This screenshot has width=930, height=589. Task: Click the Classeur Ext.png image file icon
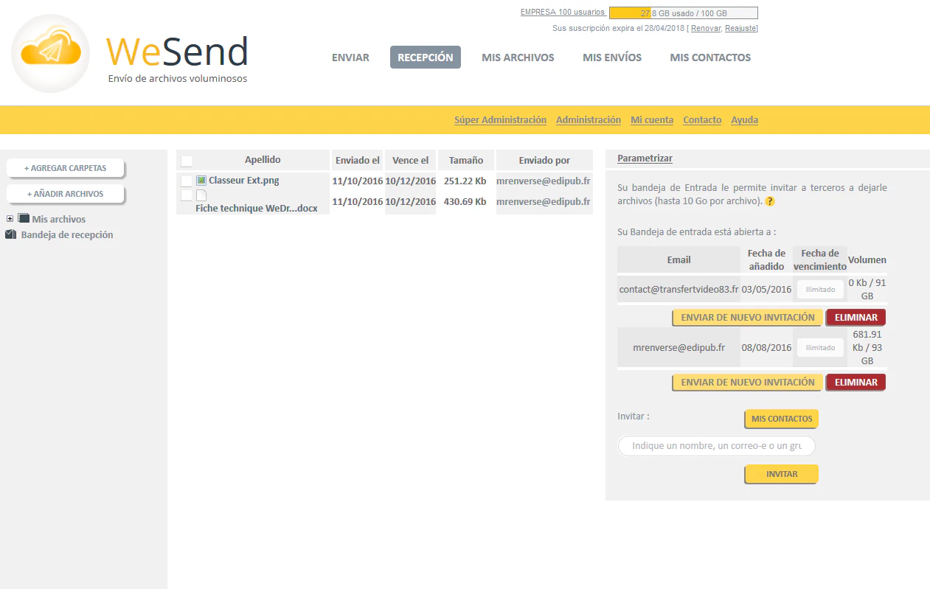click(201, 181)
